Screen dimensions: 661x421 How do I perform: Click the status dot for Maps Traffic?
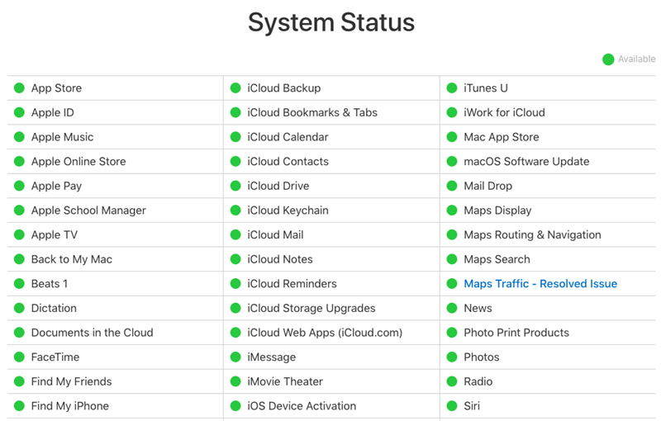[452, 284]
